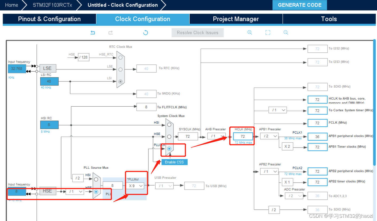This screenshot has height=221, width=377.
Task: Open Untitled - Clock Configuration breadcrumb
Action: click(x=122, y=5)
